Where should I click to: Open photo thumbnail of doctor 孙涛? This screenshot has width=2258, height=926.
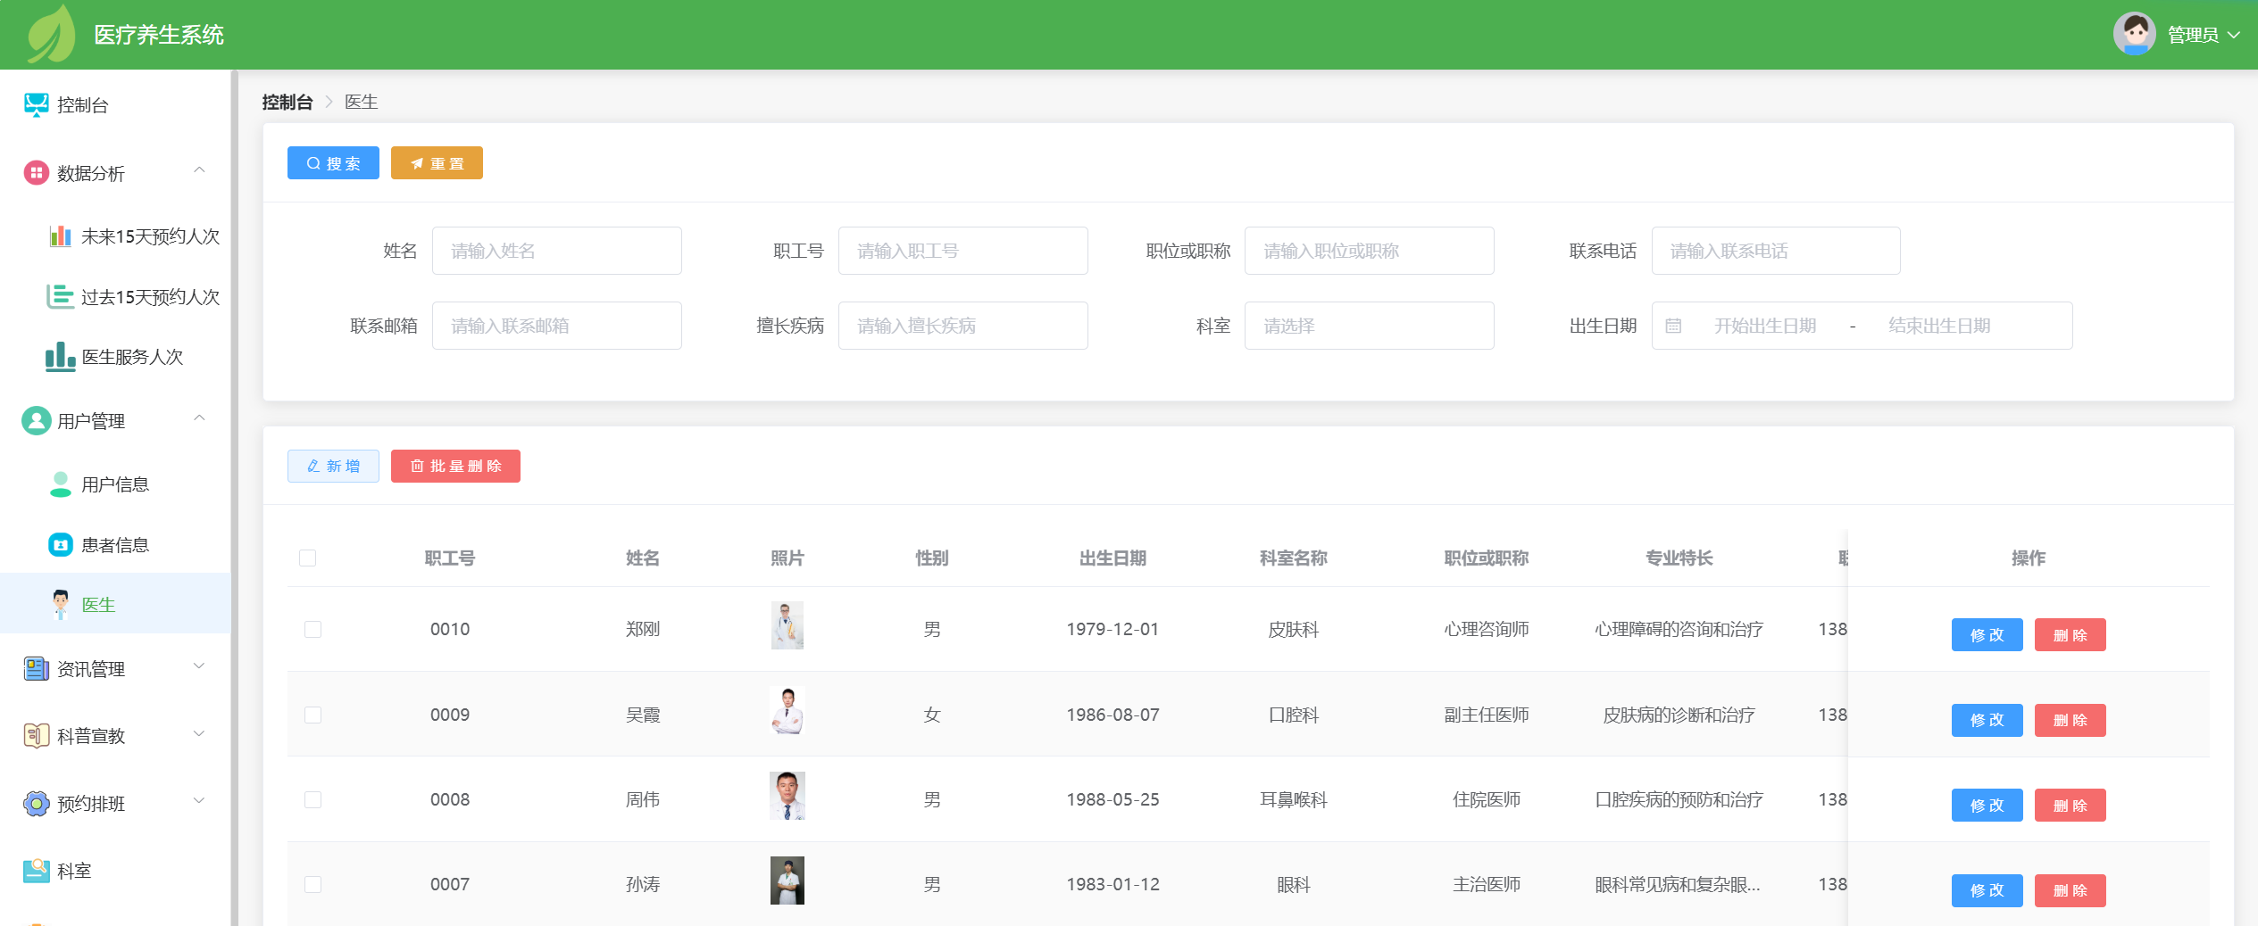787,881
